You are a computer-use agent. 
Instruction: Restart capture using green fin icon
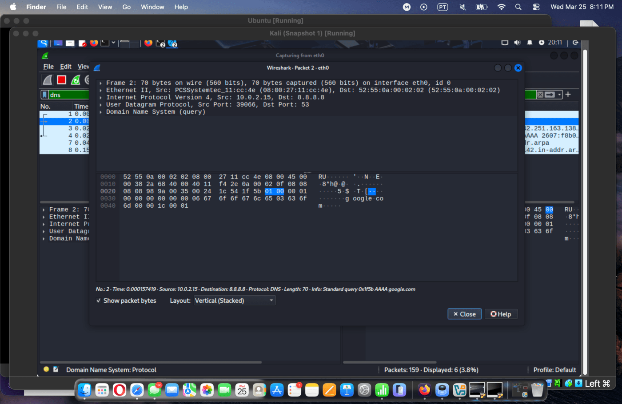76,80
